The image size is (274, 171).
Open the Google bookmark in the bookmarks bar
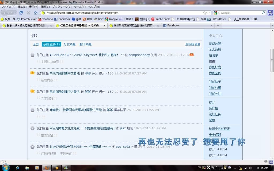point(111,19)
